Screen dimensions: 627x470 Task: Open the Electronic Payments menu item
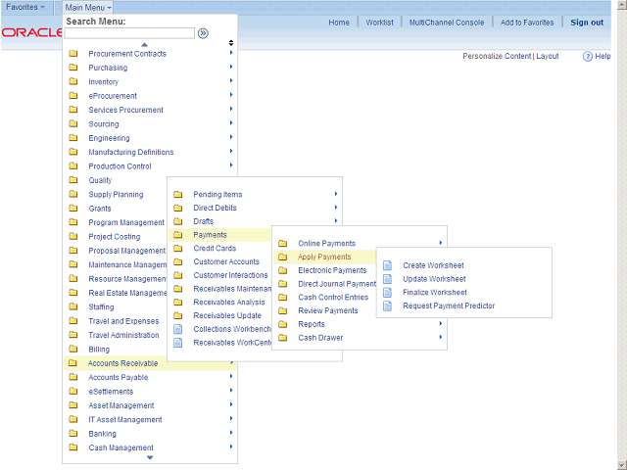click(332, 270)
